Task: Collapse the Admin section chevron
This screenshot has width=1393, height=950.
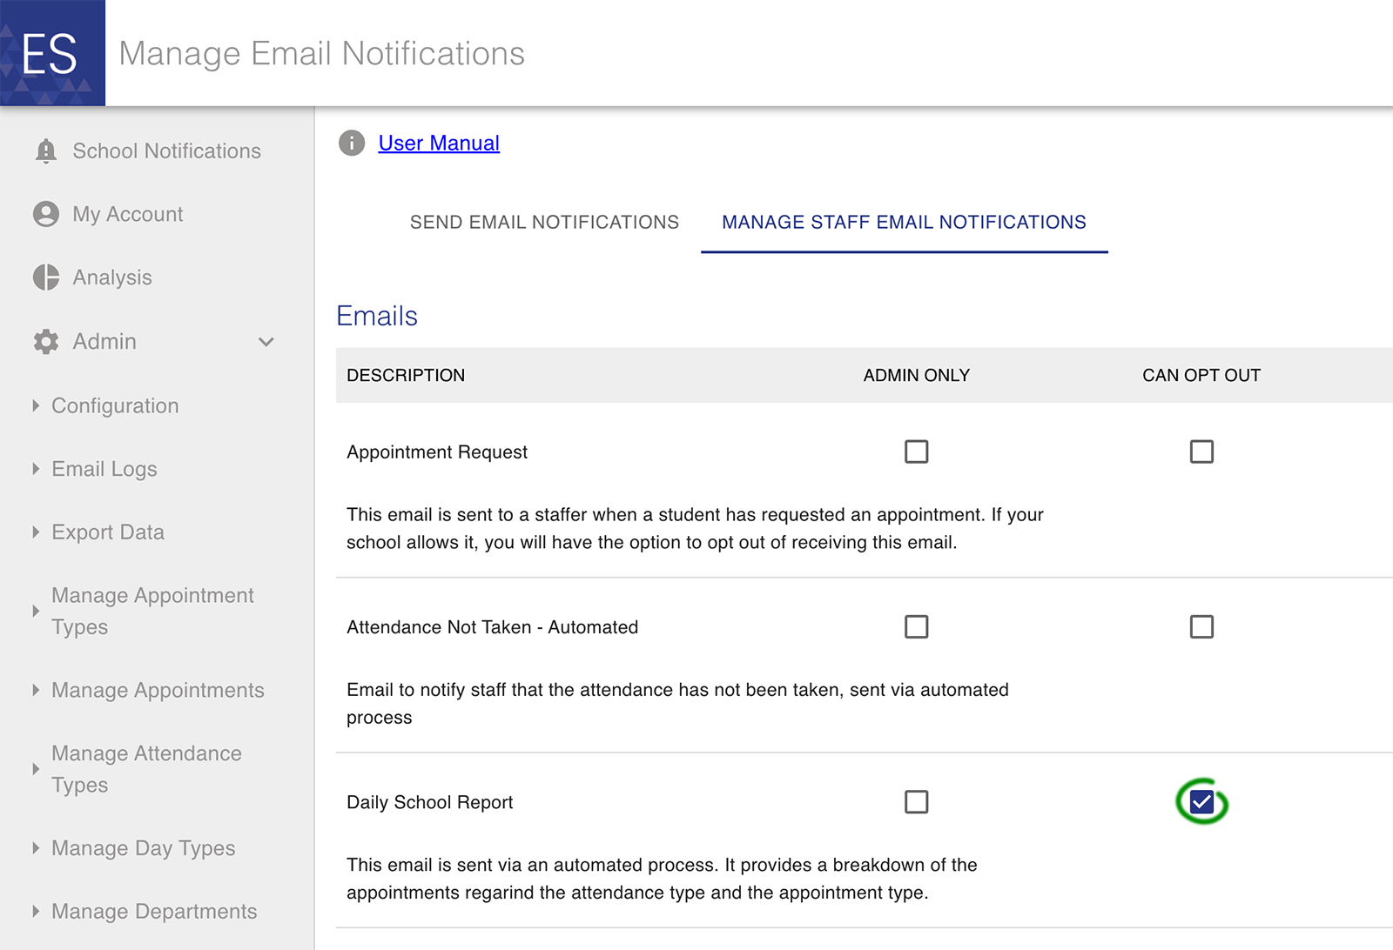Action: point(266,342)
